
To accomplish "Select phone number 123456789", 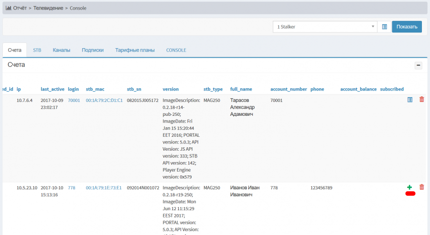I will click(x=321, y=188).
